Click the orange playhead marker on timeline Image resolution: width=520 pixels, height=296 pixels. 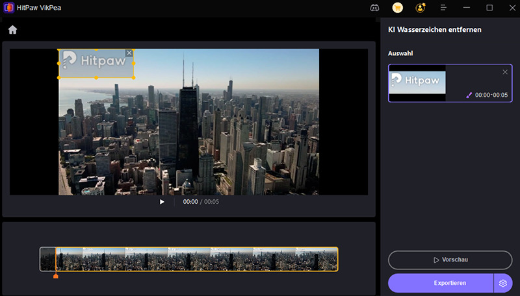(56, 276)
